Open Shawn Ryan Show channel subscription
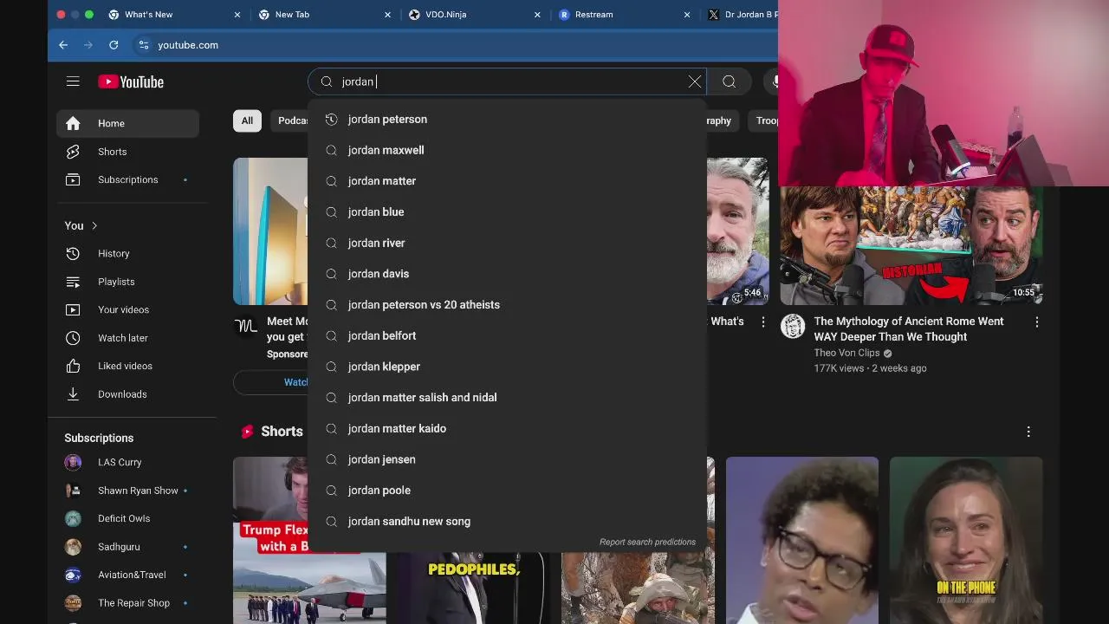The width and height of the screenshot is (1109, 624). [x=128, y=491]
